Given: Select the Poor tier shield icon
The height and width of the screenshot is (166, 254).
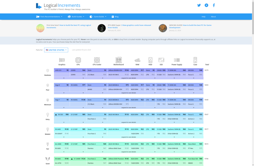Looking at the screenshot, I should click(x=47, y=85).
